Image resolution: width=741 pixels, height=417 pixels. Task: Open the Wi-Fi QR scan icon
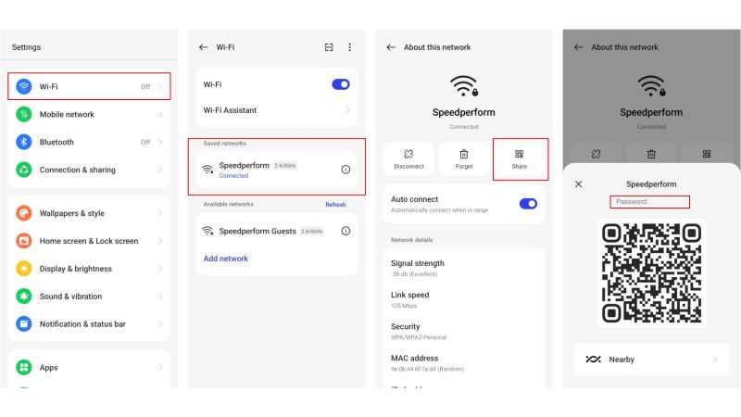click(329, 47)
